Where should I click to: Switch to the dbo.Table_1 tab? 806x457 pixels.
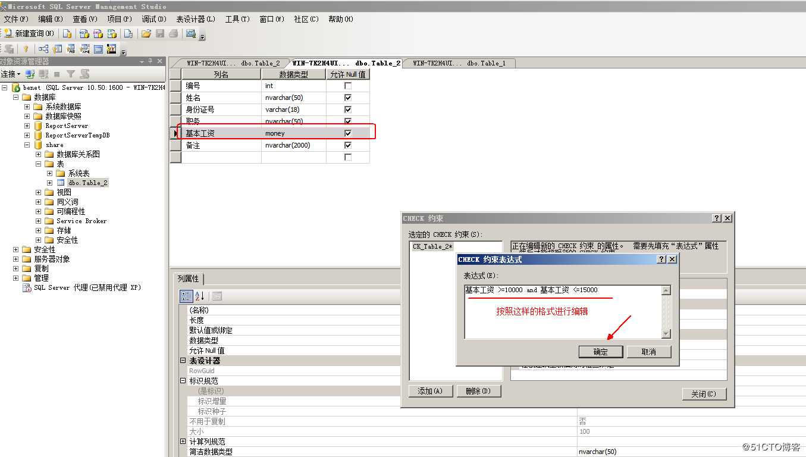pos(459,63)
